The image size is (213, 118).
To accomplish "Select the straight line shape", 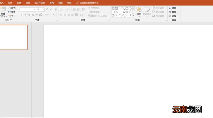I will coord(120,8).
